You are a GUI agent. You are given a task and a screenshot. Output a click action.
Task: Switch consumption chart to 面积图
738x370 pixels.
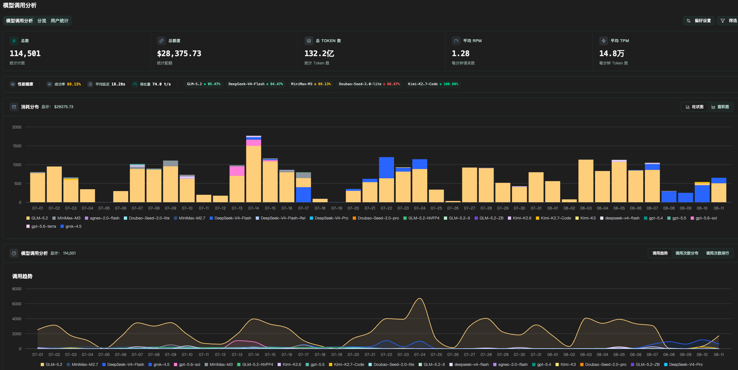(x=720, y=107)
